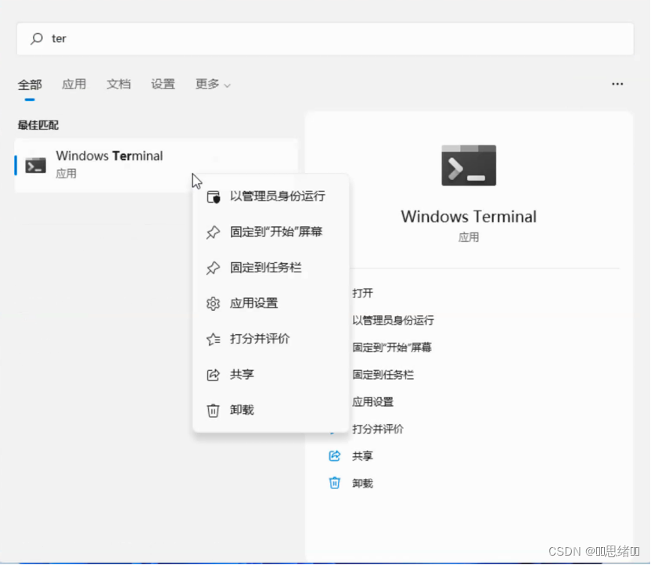
Task: Choose 应用设置 in the context menu
Action: (x=271, y=304)
